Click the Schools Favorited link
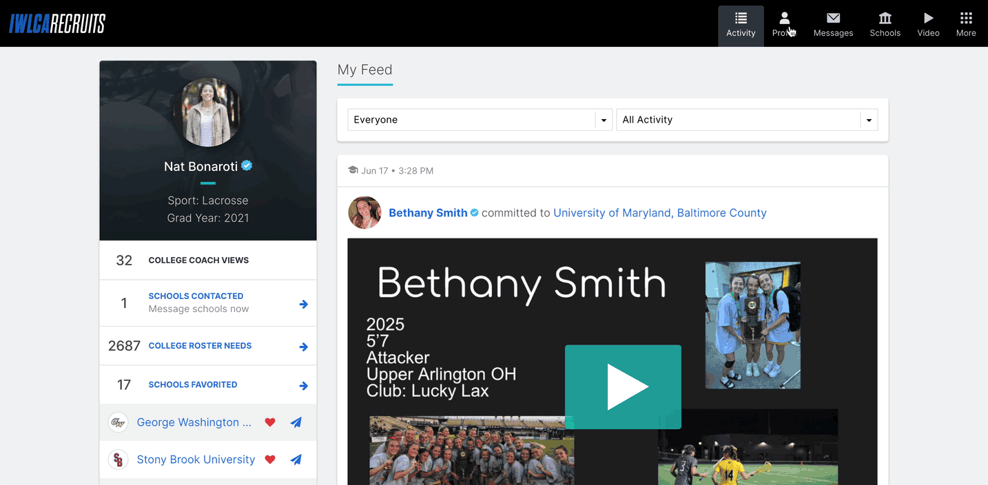The image size is (988, 485). [193, 385]
